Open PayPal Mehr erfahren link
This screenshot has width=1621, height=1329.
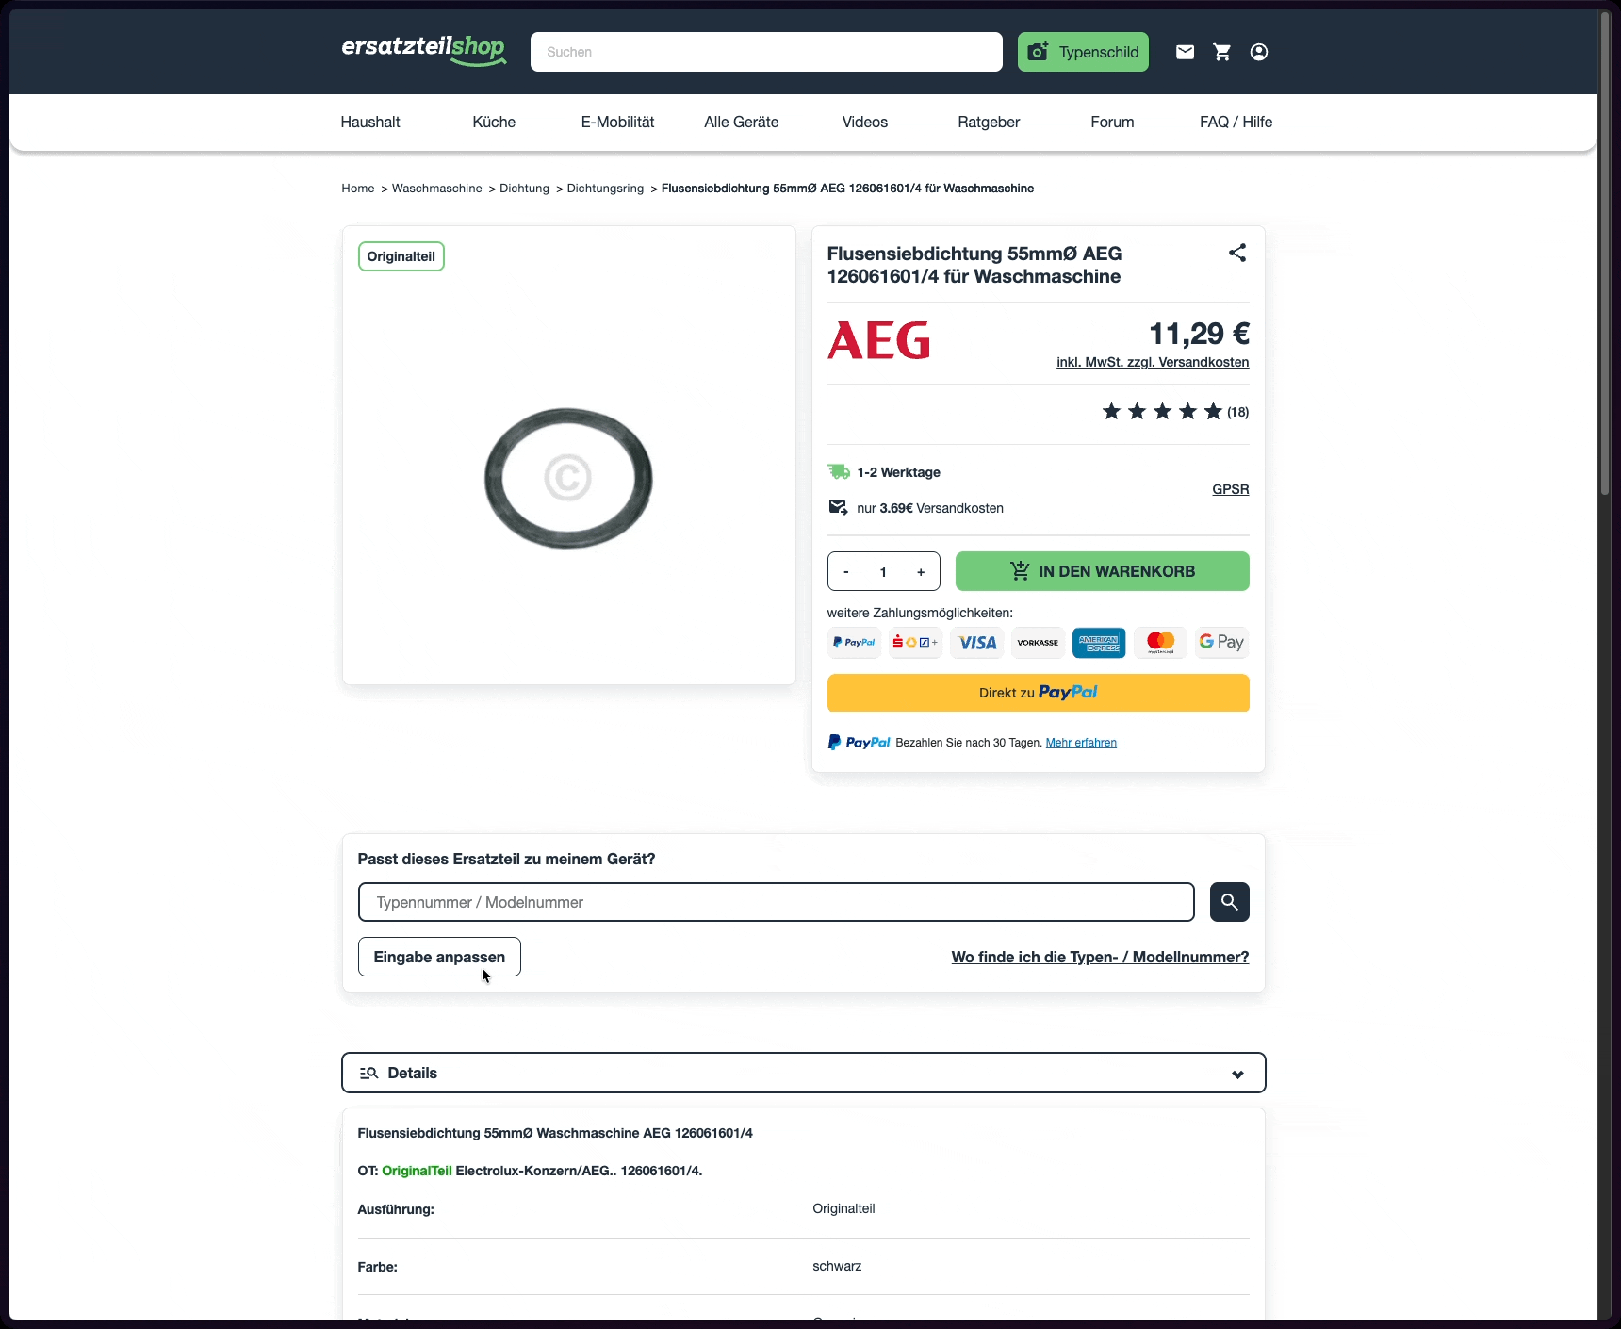pyautogui.click(x=1081, y=743)
